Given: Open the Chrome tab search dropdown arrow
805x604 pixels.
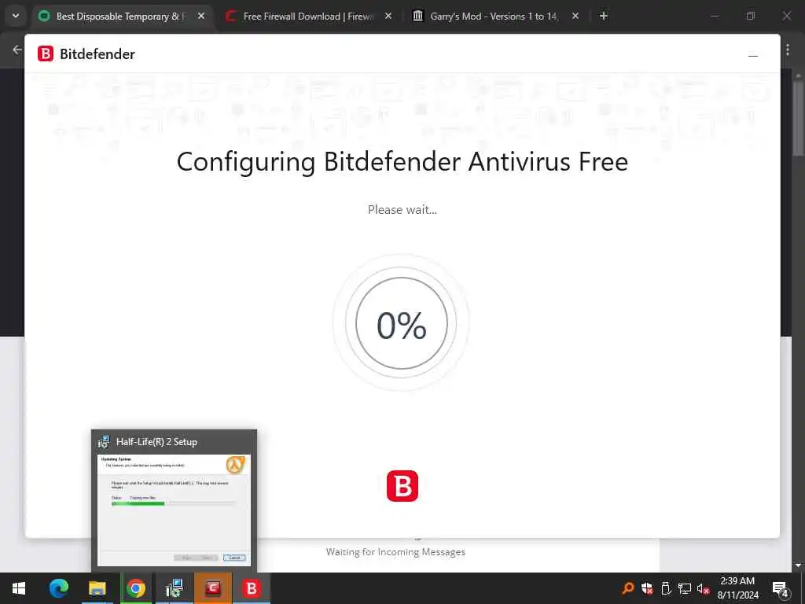Looking at the screenshot, I should coord(16,16).
